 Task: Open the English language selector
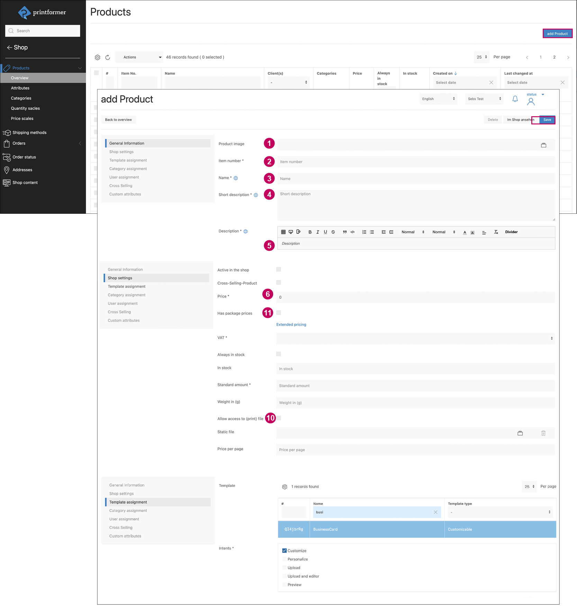438,99
